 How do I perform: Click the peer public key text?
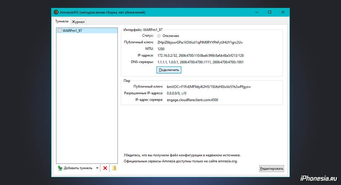[x=209, y=86]
